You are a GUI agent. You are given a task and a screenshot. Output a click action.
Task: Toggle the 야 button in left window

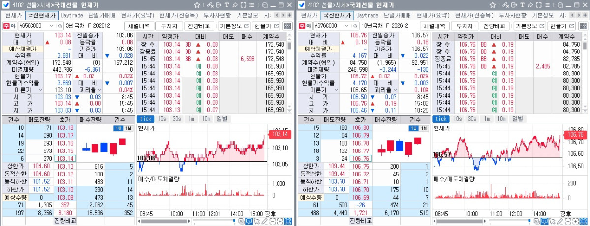click(13, 26)
